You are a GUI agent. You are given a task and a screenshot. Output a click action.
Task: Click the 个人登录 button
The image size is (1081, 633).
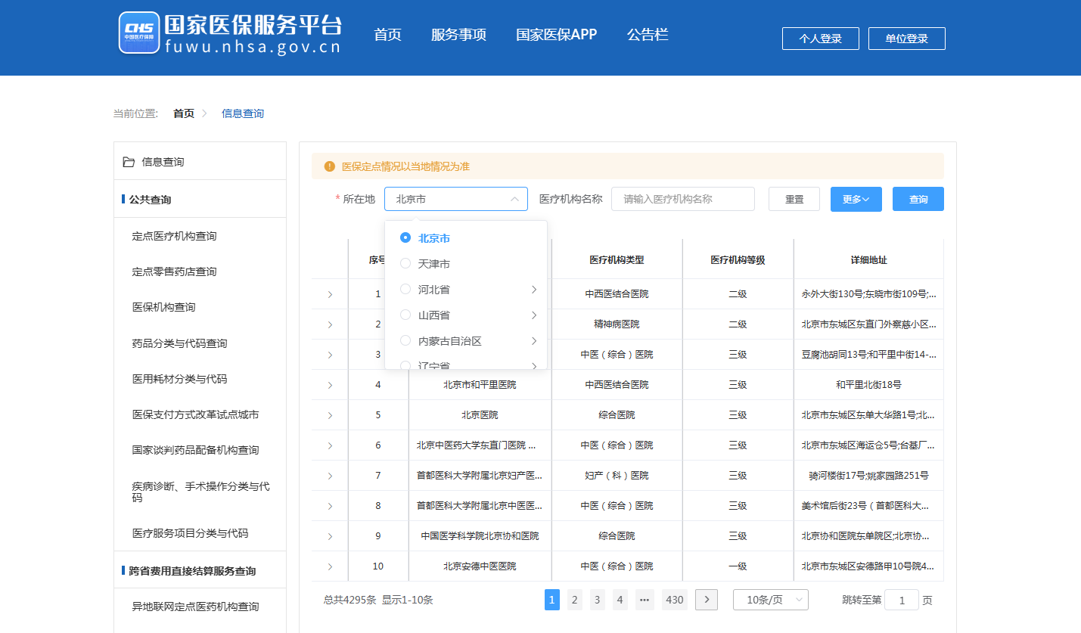pos(820,39)
